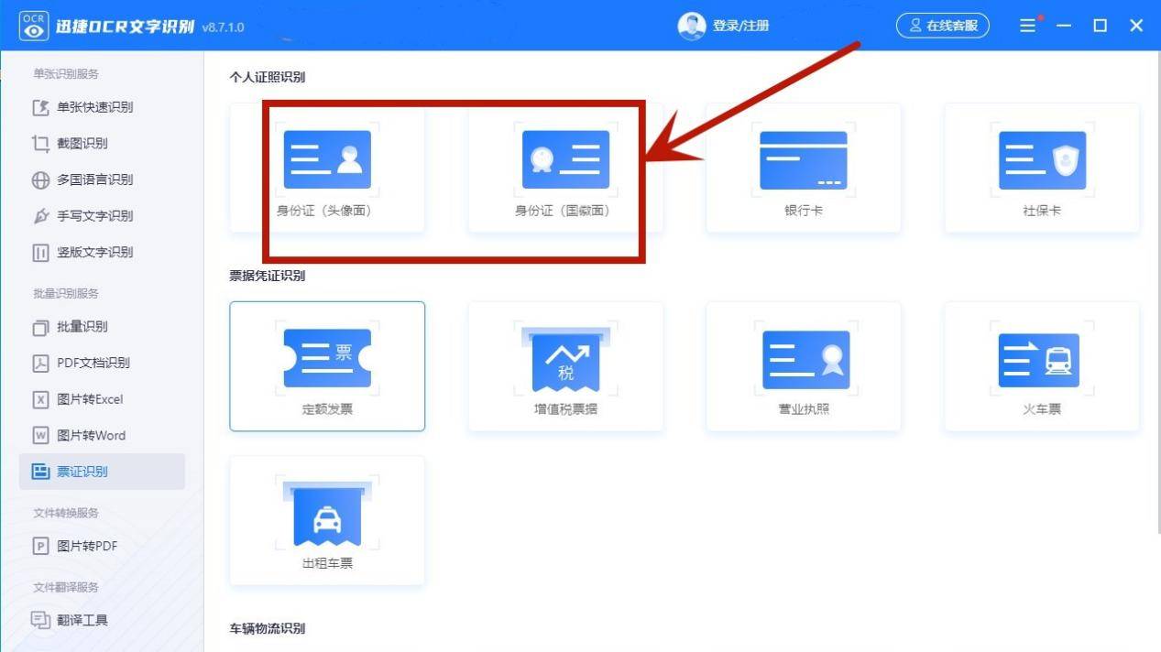Image resolution: width=1161 pixels, height=652 pixels.
Task: Select the bank card recognition icon
Action: point(804,160)
